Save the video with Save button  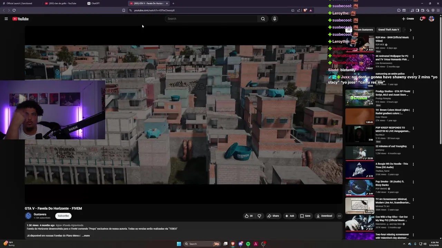[x=305, y=216]
